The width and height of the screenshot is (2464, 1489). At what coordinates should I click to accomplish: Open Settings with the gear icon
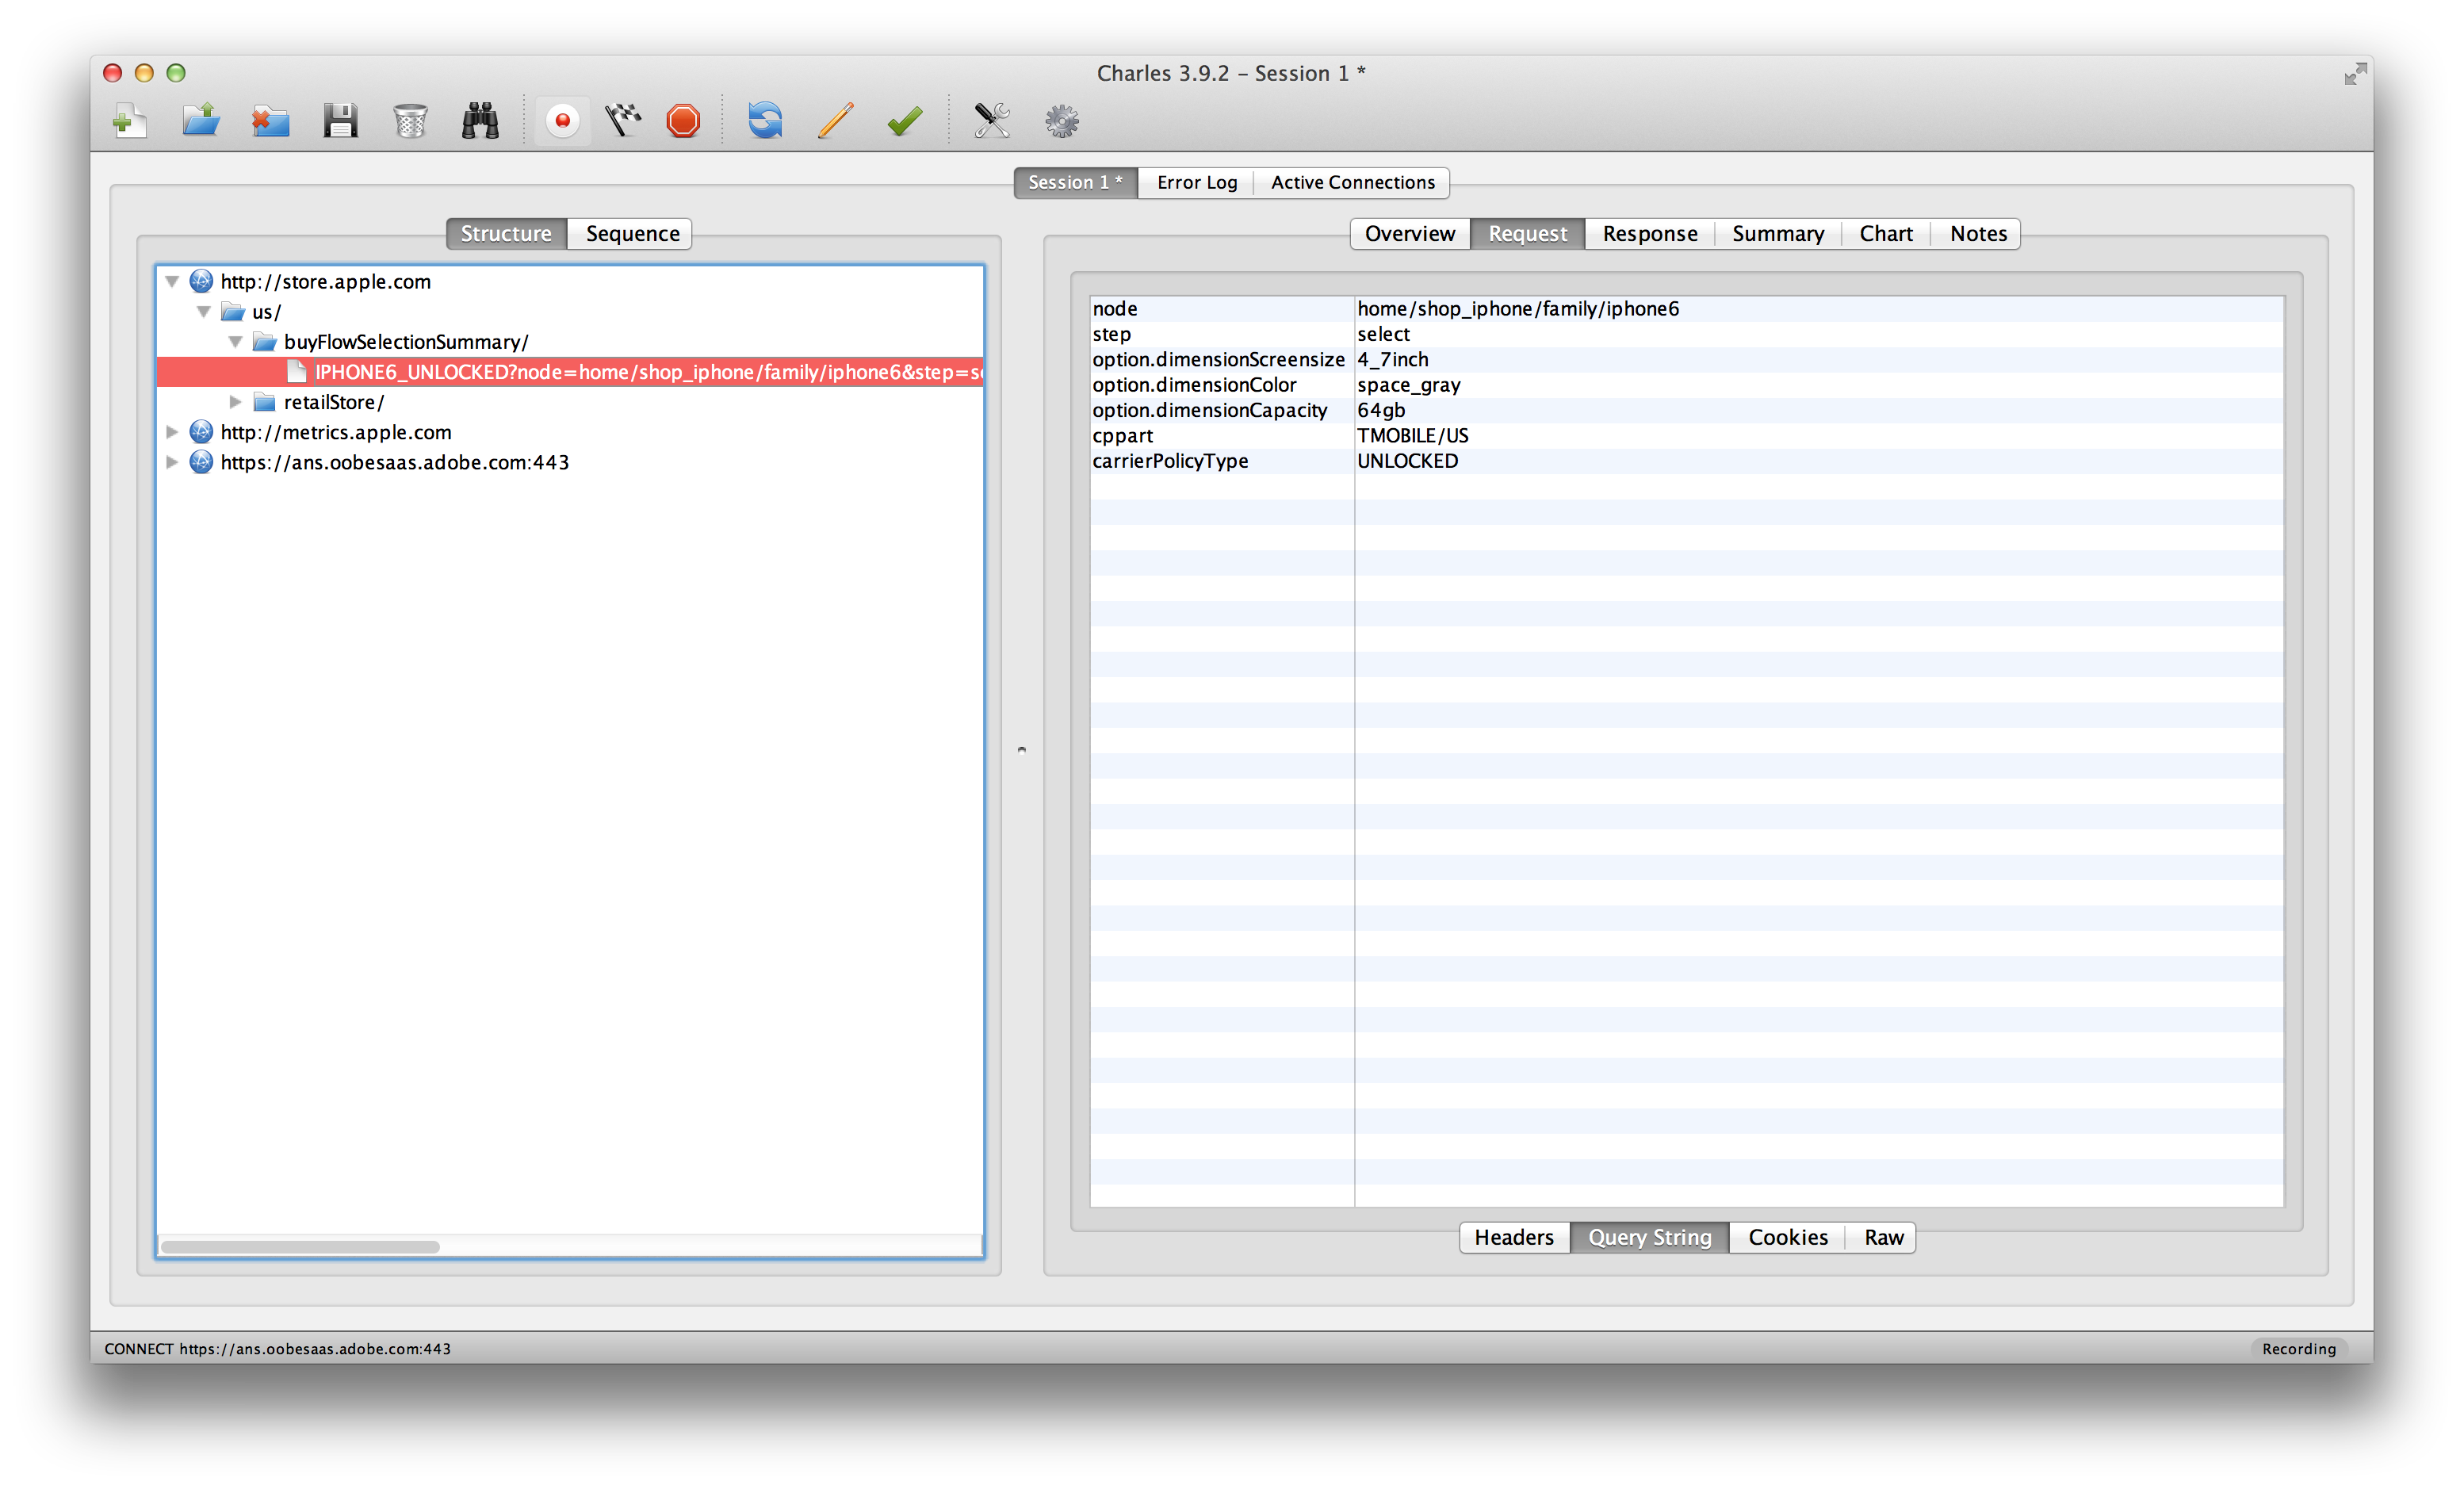pyautogui.click(x=1062, y=121)
